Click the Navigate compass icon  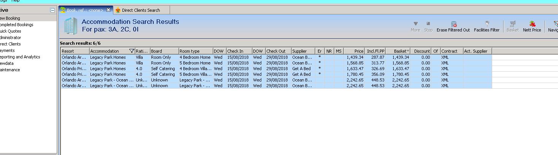click(x=556, y=24)
